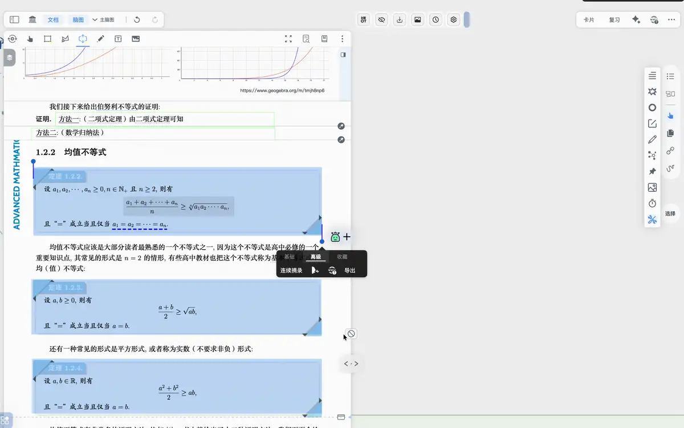Click the branch nodes icon in right toolbar
The width and height of the screenshot is (684, 428).
(x=652, y=155)
